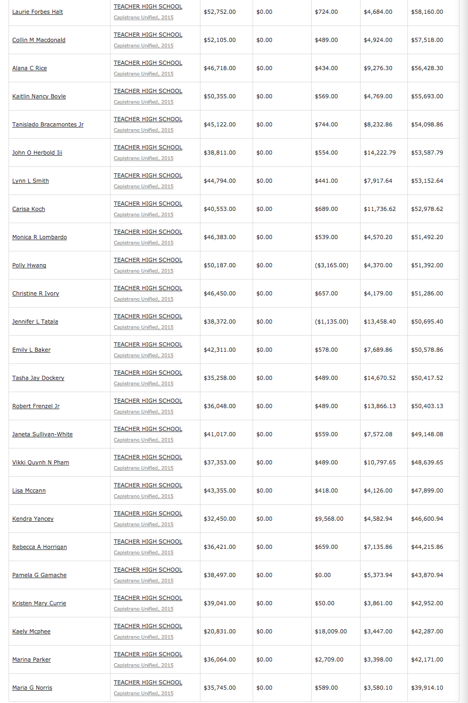Open Capistrano Unified, 2015 link under Vikki Quynh N Pham's title
This screenshot has width=468, height=703.
coord(144,468)
